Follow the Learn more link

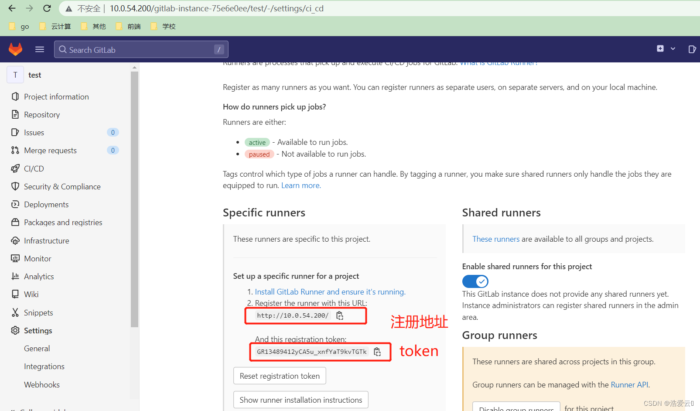tap(301, 185)
